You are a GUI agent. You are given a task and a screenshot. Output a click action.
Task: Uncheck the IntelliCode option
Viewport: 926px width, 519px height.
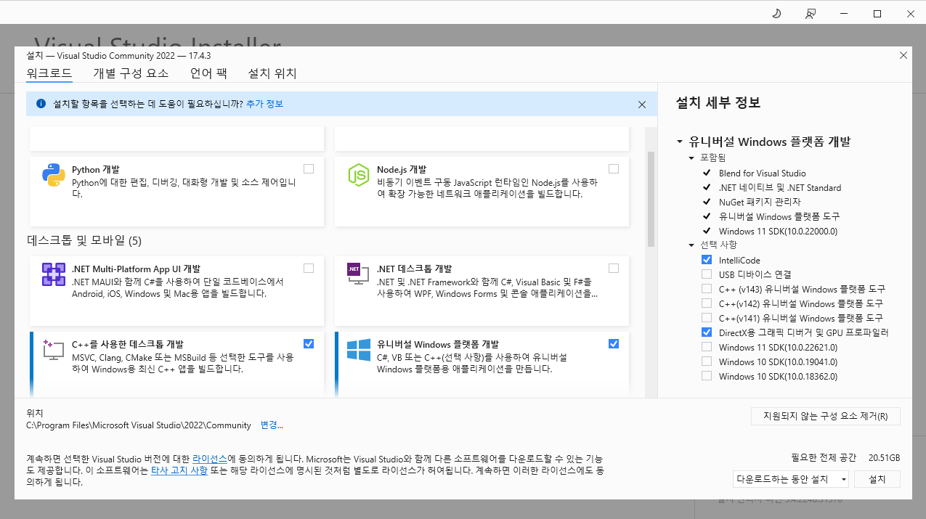(707, 260)
